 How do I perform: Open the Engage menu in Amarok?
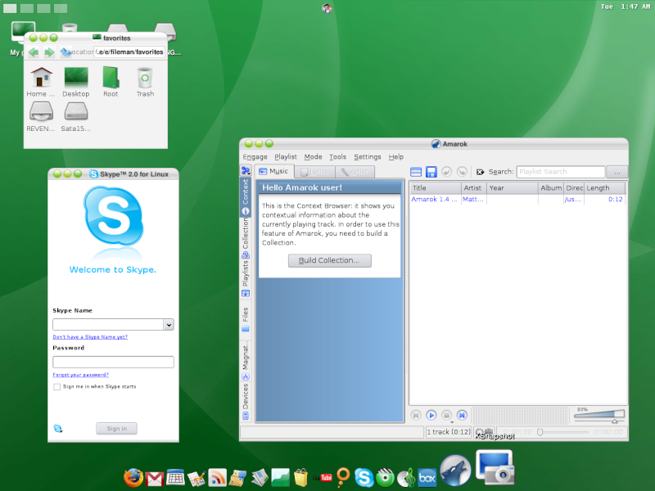pos(255,157)
